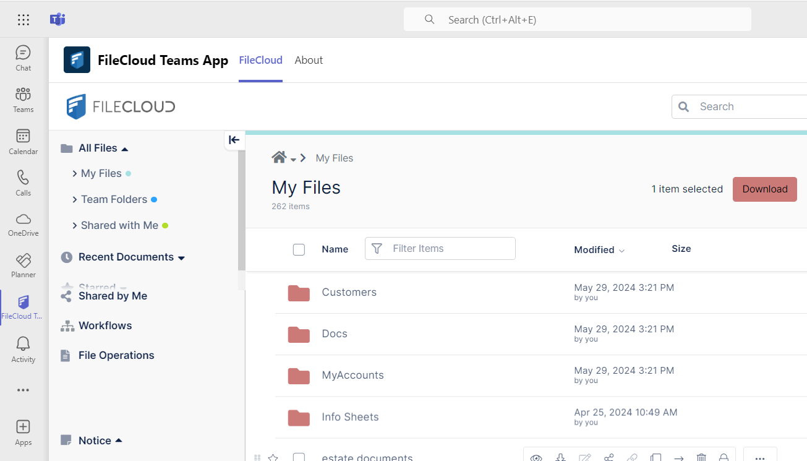
Task: Check the estate documents row checkbox
Action: [x=299, y=457]
